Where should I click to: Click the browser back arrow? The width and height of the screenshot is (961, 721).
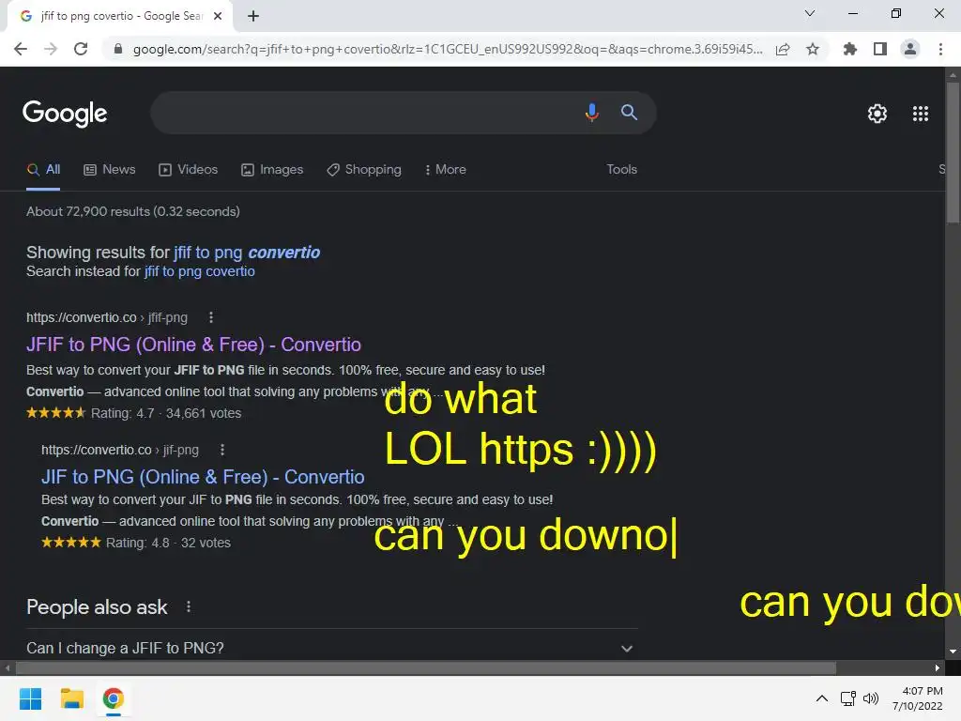21,49
